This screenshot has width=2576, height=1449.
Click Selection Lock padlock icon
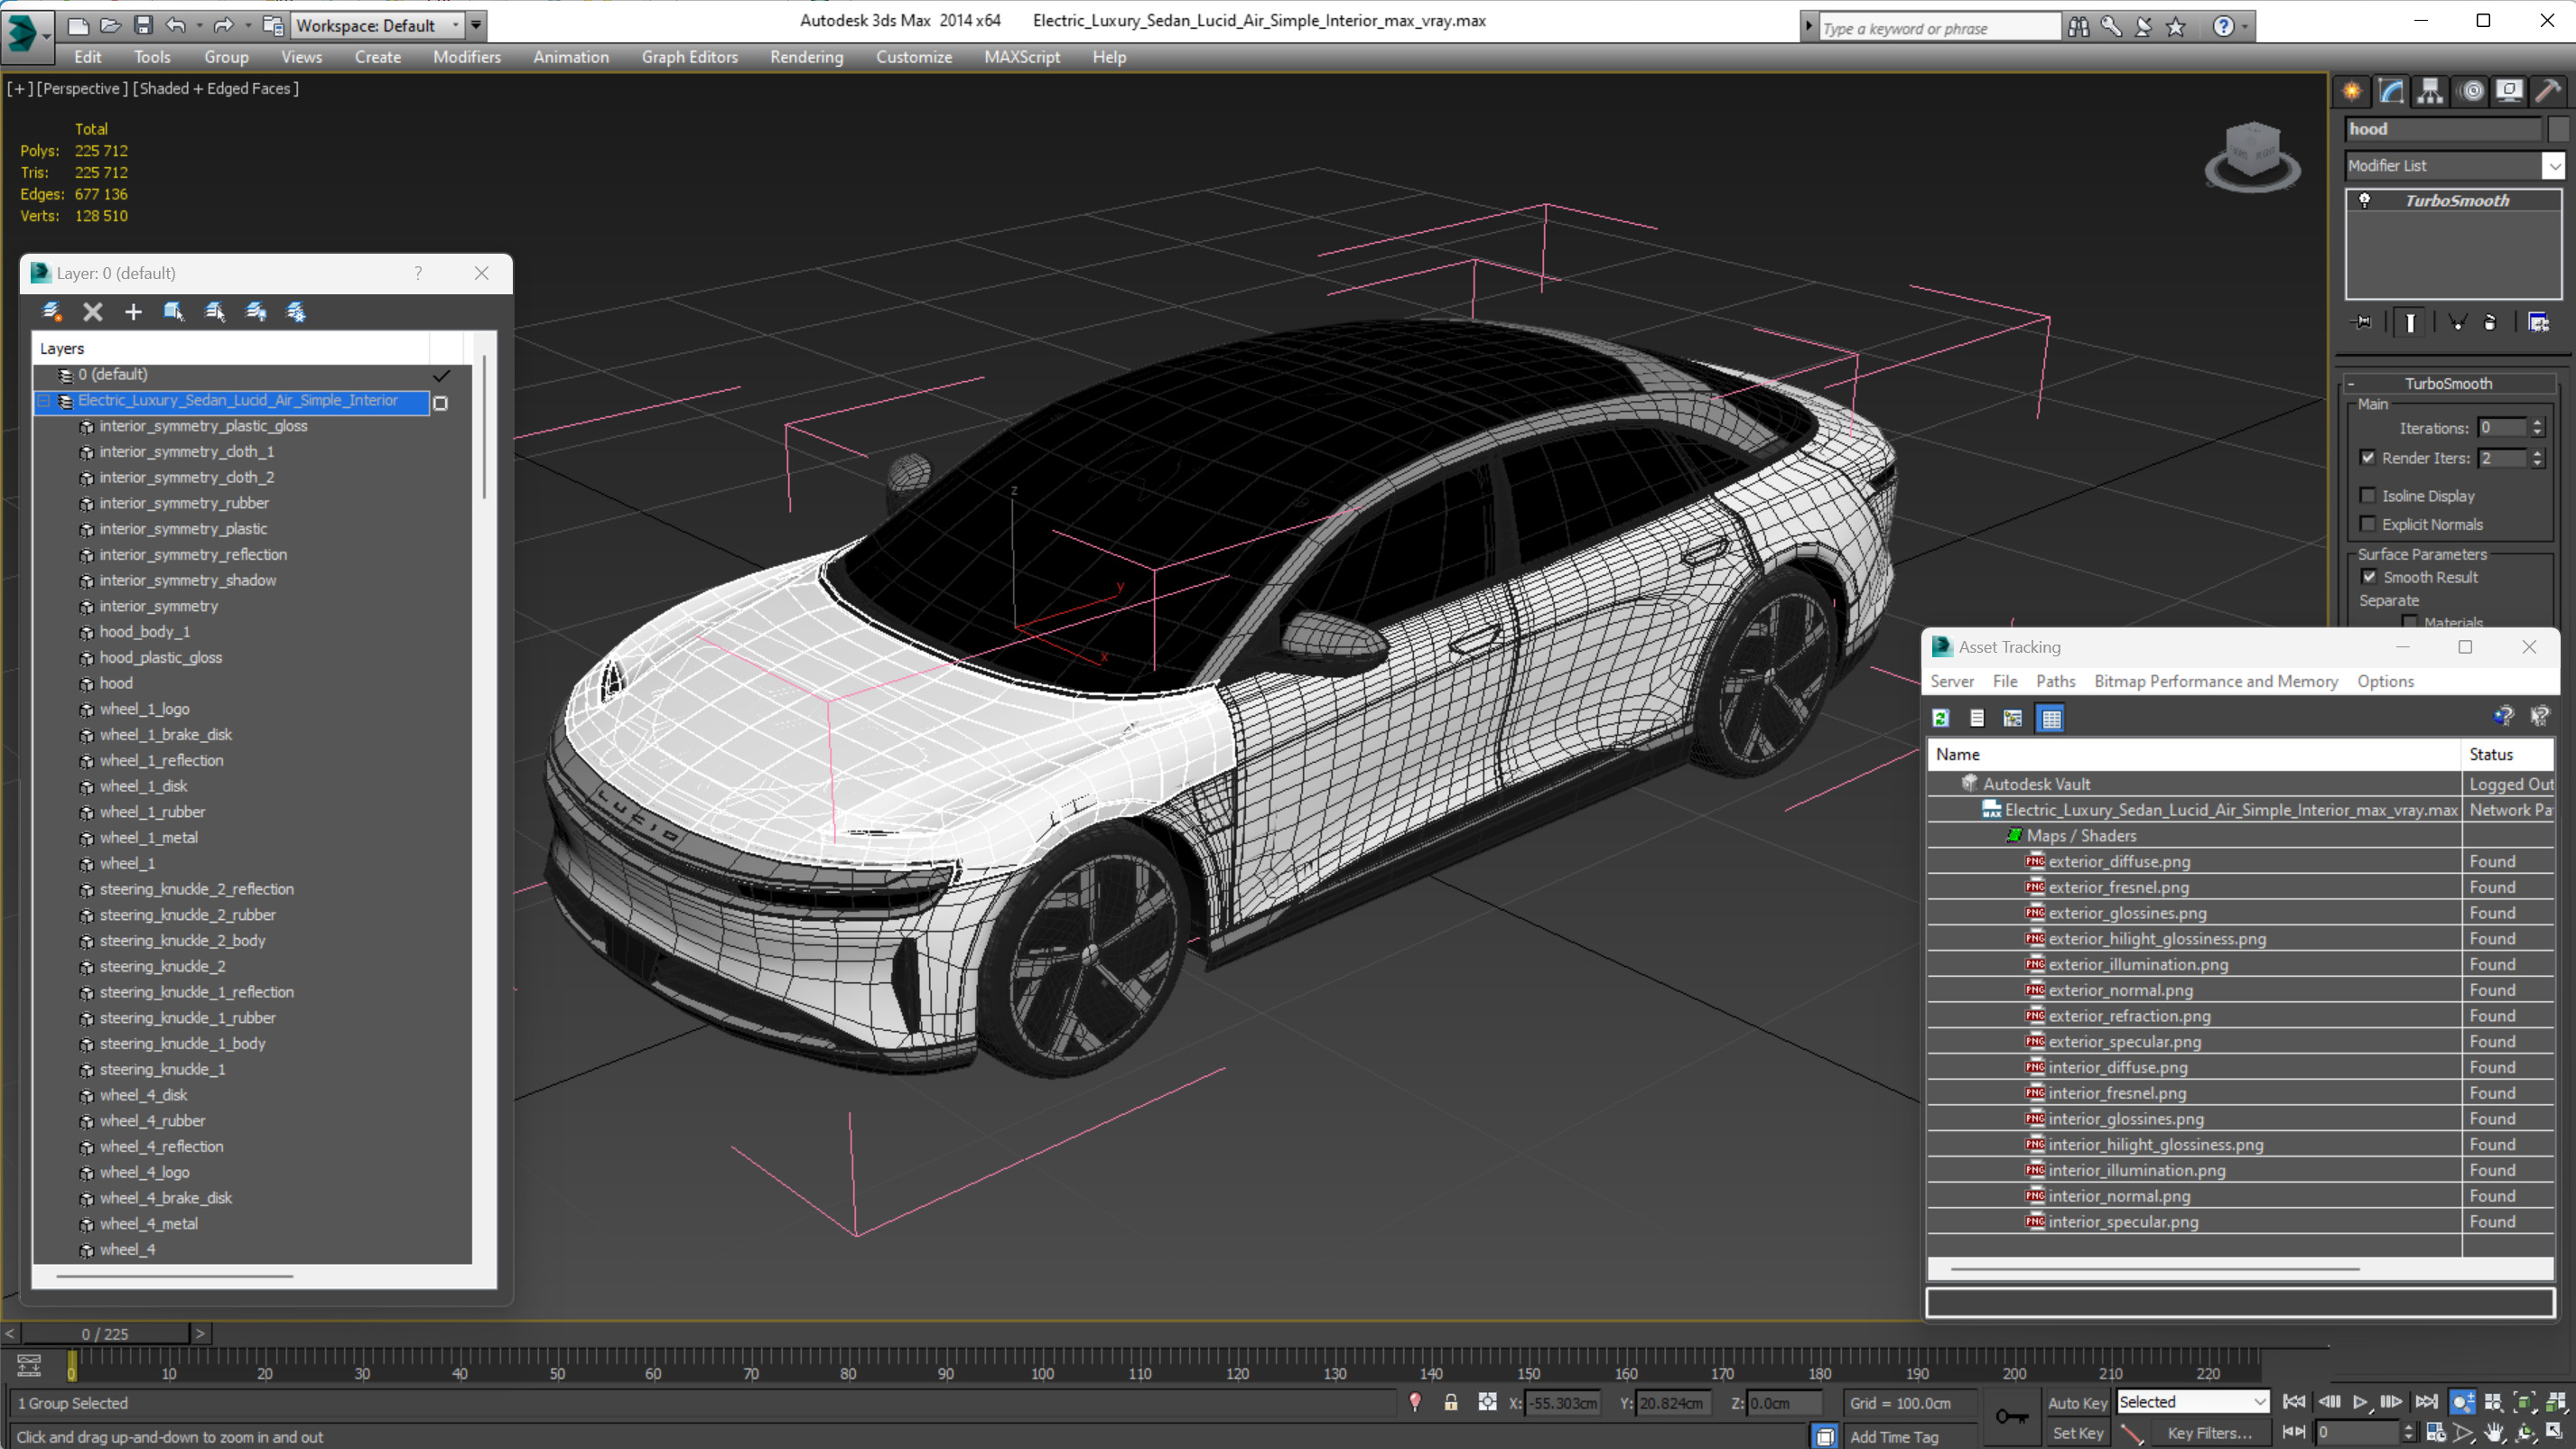1450,1403
